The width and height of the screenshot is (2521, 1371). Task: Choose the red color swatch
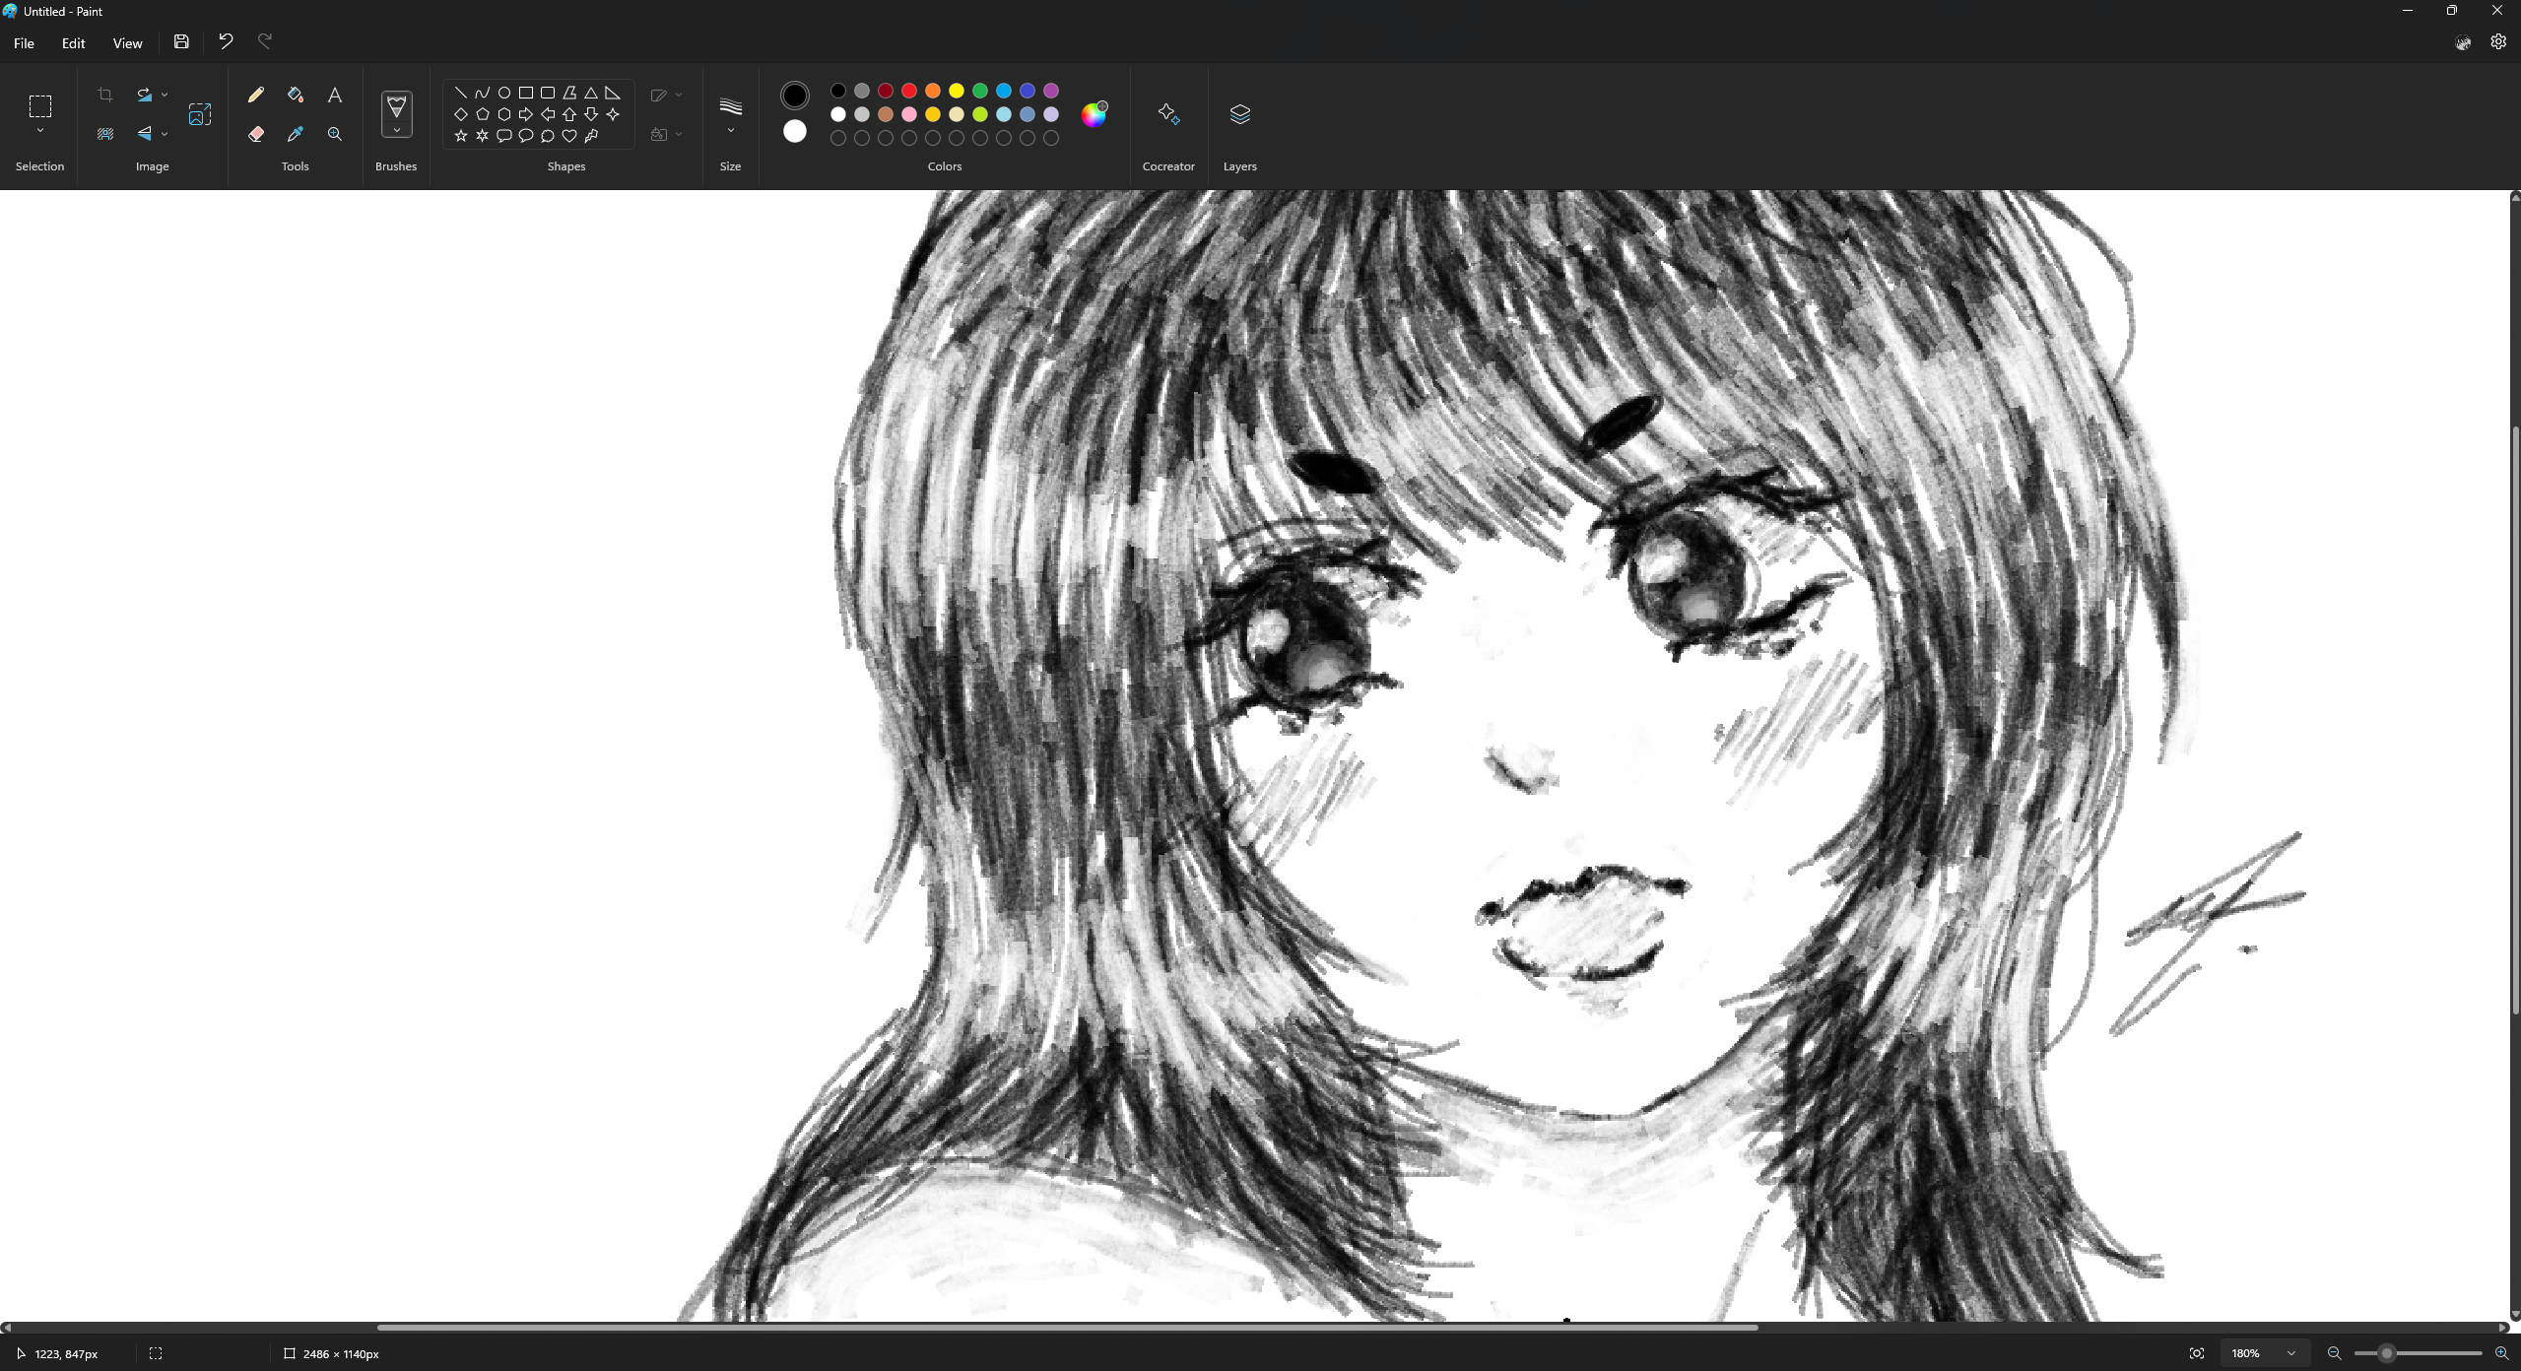click(x=908, y=91)
